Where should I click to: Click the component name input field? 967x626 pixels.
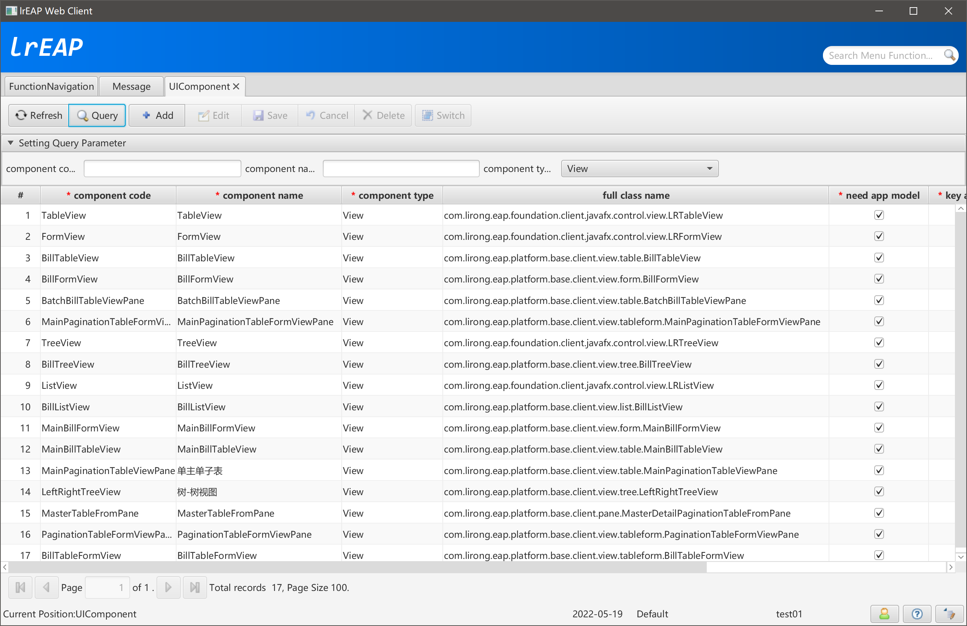point(401,169)
